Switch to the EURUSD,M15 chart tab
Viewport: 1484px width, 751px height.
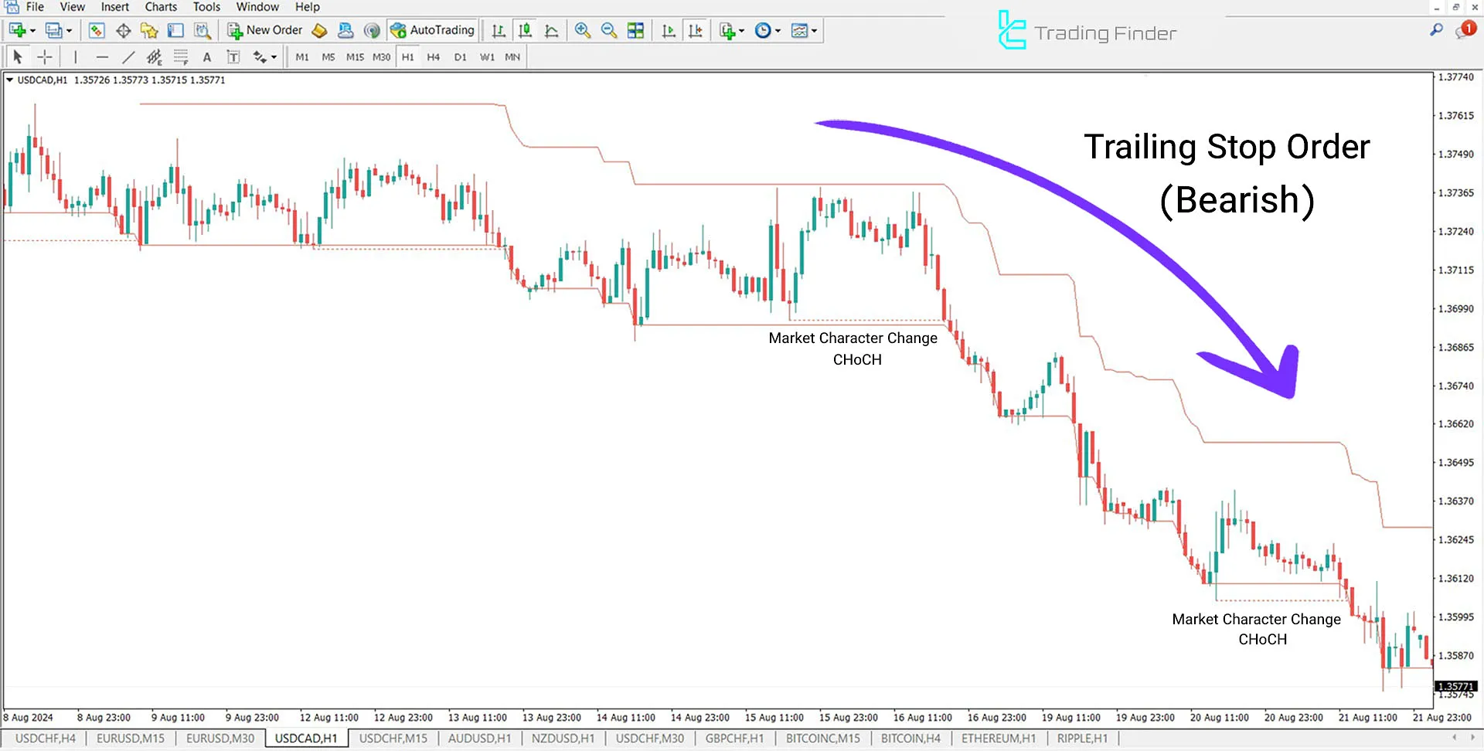(x=130, y=738)
